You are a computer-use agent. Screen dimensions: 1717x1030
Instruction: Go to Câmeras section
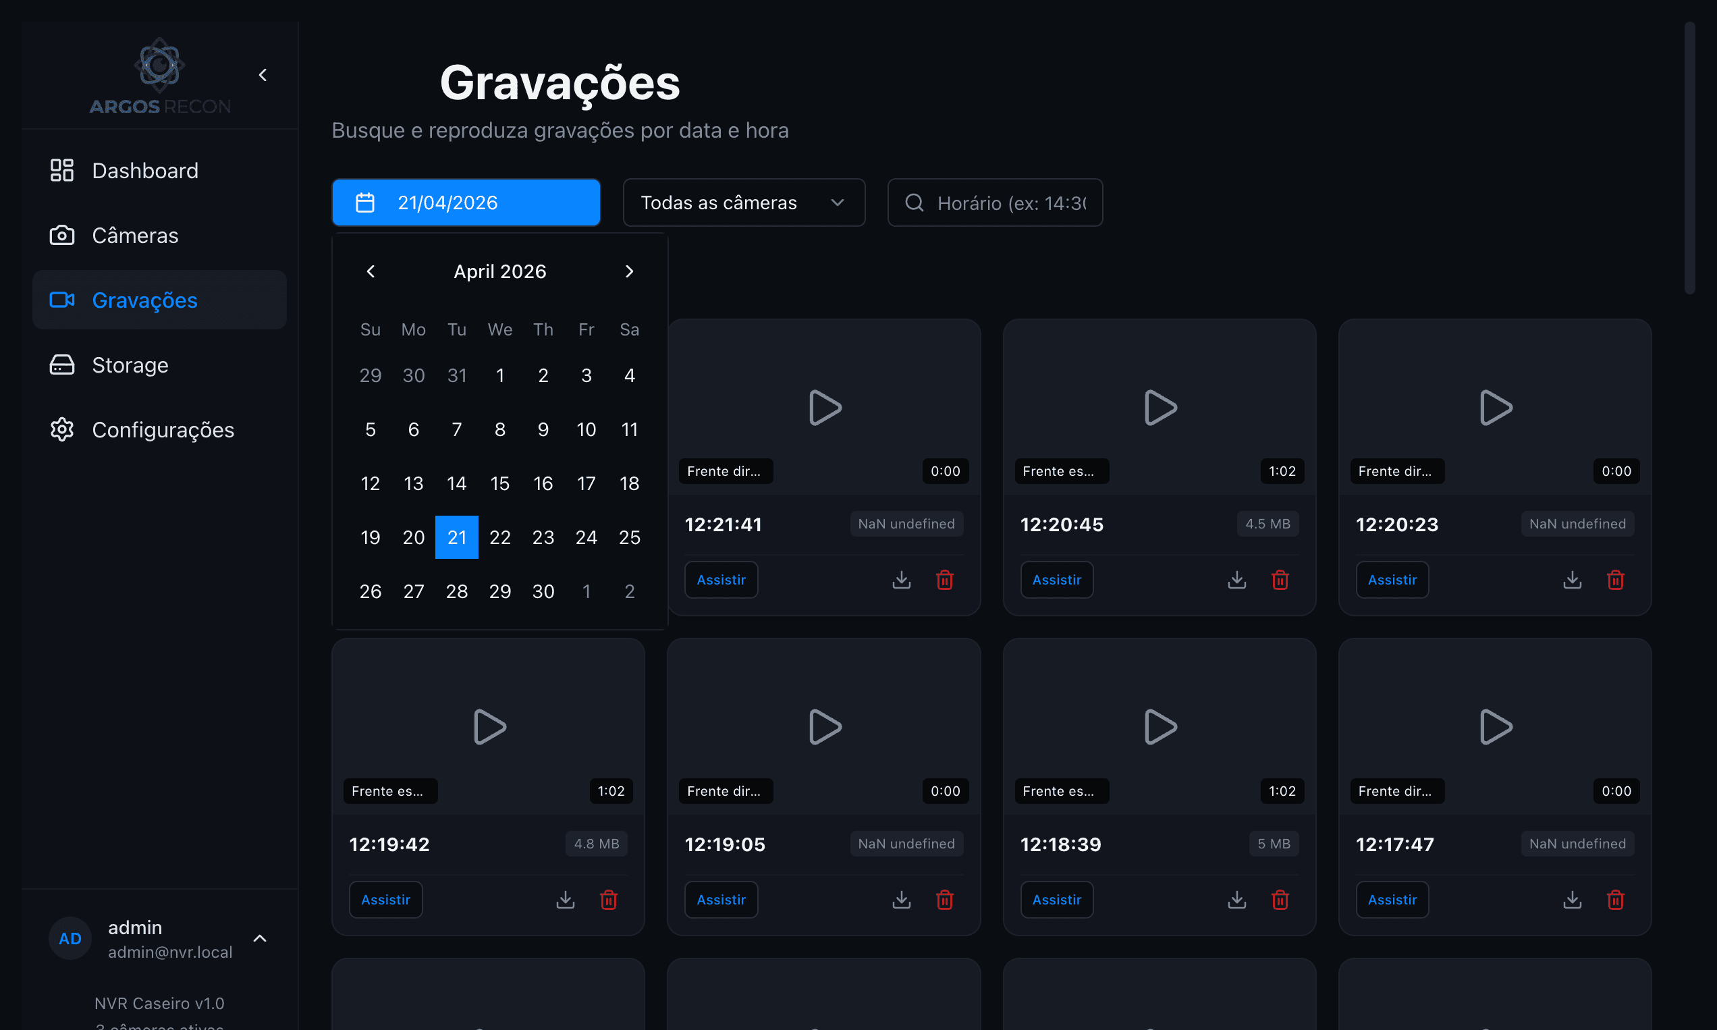point(160,236)
